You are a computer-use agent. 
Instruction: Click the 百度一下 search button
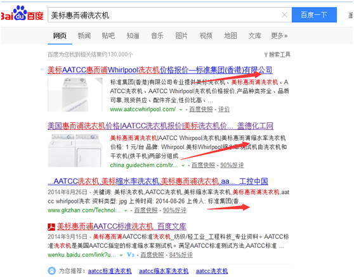pyautogui.click(x=314, y=15)
